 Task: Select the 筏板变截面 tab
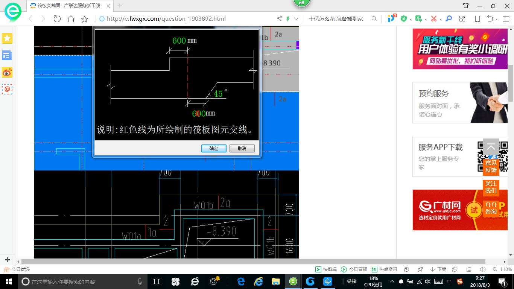pos(70,6)
